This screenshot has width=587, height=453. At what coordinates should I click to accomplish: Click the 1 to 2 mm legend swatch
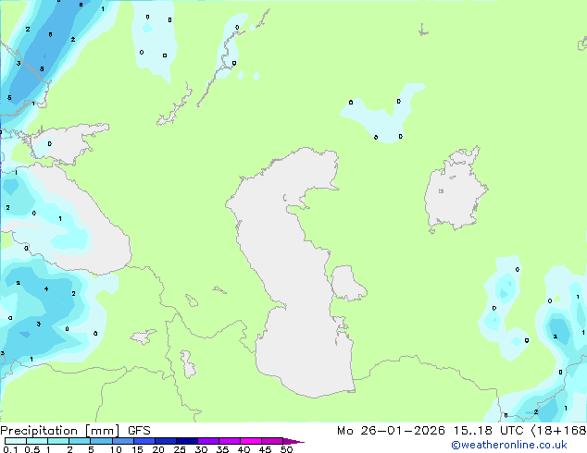(x=58, y=441)
